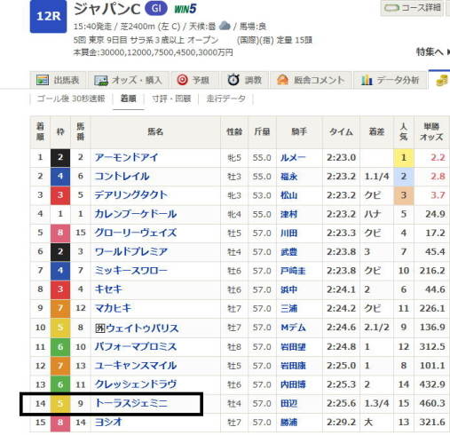Open the 特集へ link
Viewport: 450px width, 435px height.
(x=432, y=52)
